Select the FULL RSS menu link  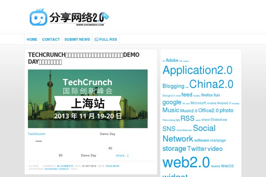coord(108,39)
